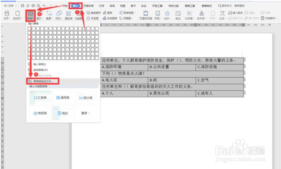
Task: Click the 日期 date button
Action: pyautogui.click(x=265, y=13)
